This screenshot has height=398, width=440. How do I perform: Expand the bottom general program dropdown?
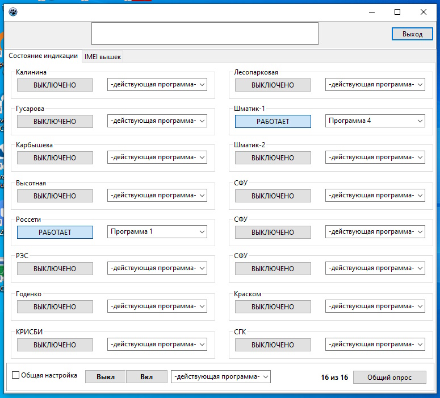pyautogui.click(x=221, y=376)
